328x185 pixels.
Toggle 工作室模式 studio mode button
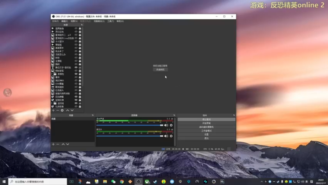click(x=207, y=131)
